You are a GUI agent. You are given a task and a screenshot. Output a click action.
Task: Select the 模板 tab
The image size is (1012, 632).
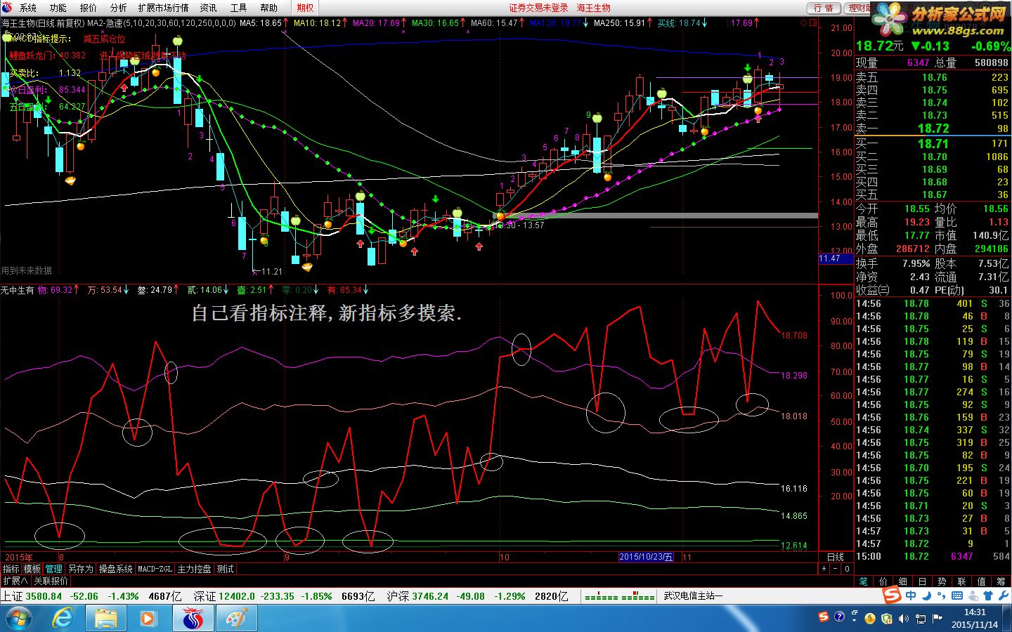click(32, 569)
